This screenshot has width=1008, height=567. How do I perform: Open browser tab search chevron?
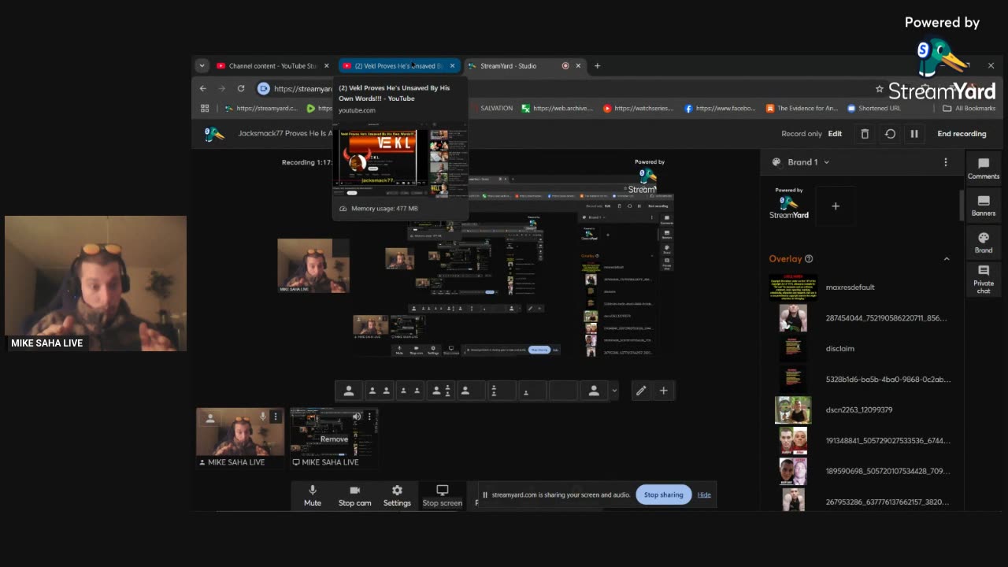click(x=202, y=66)
